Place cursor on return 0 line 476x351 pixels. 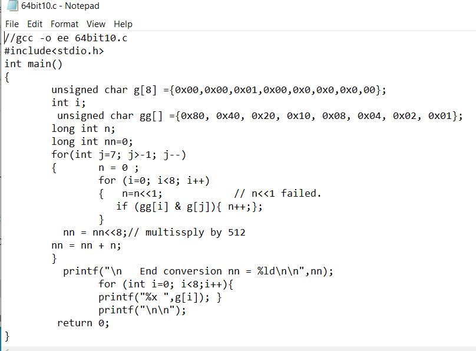(x=83, y=323)
